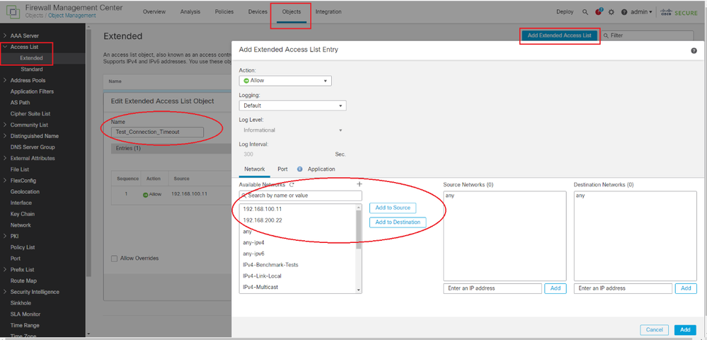The width and height of the screenshot is (707, 340).
Task: Click the Cisco Secure logo
Action: coord(679,12)
